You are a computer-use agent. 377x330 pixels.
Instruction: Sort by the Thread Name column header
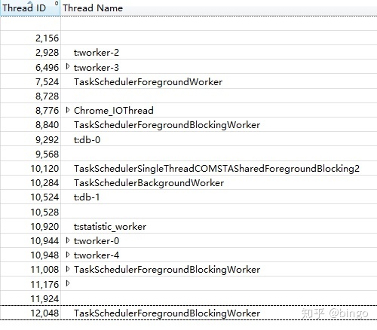(219, 8)
